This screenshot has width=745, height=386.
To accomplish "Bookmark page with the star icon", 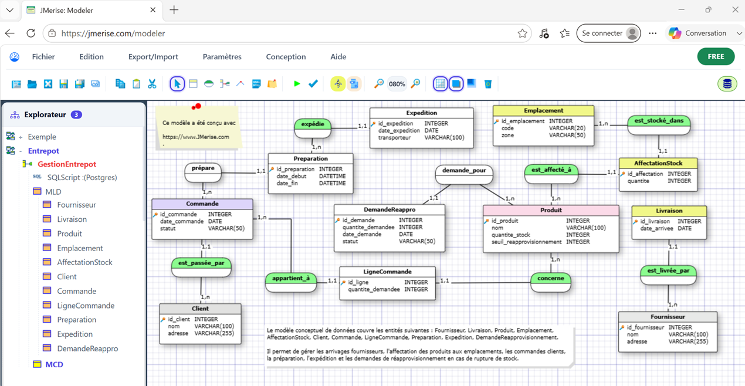I will click(x=522, y=33).
